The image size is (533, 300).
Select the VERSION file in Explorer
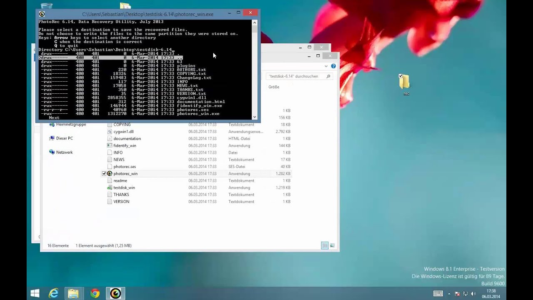point(121,202)
